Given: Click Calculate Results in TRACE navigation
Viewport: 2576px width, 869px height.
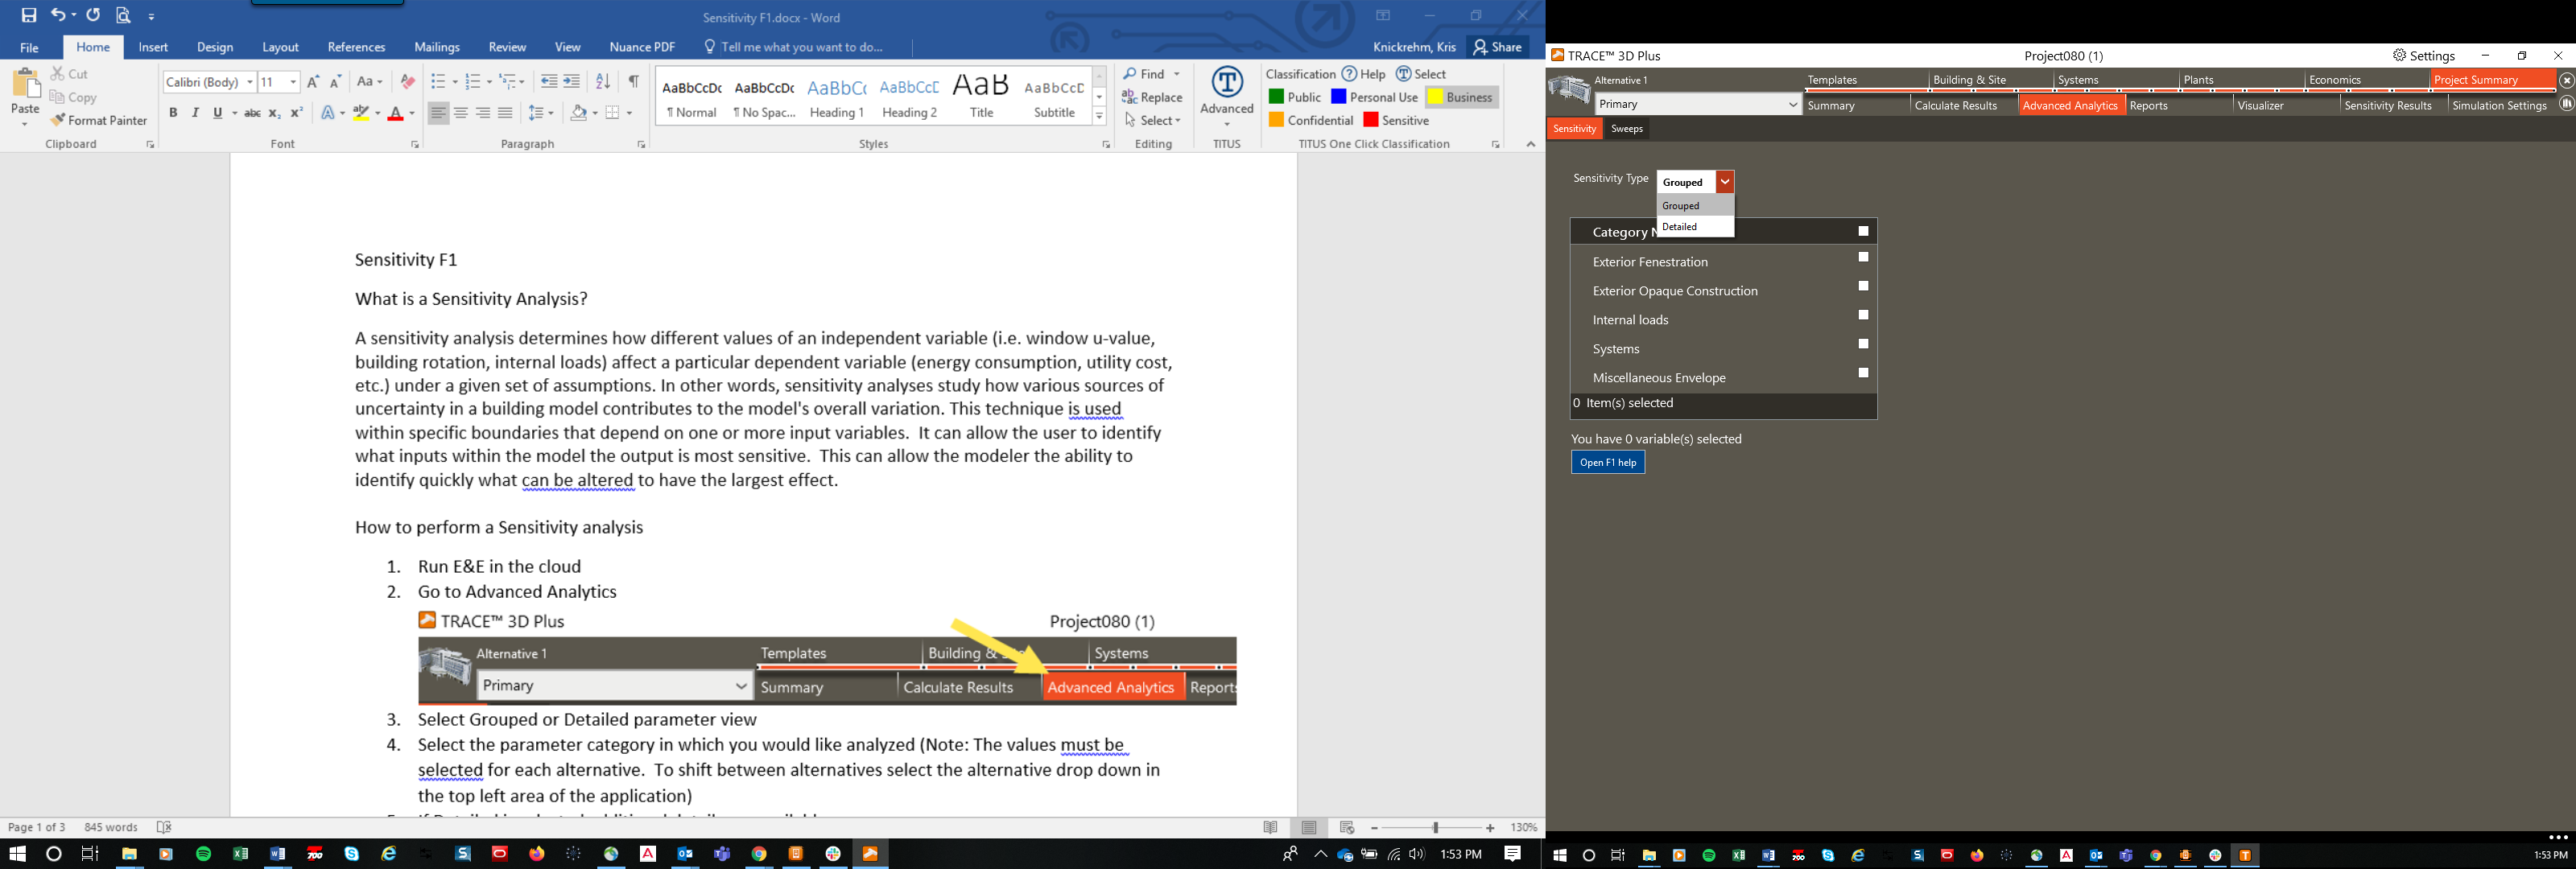Looking at the screenshot, I should click(x=1955, y=105).
